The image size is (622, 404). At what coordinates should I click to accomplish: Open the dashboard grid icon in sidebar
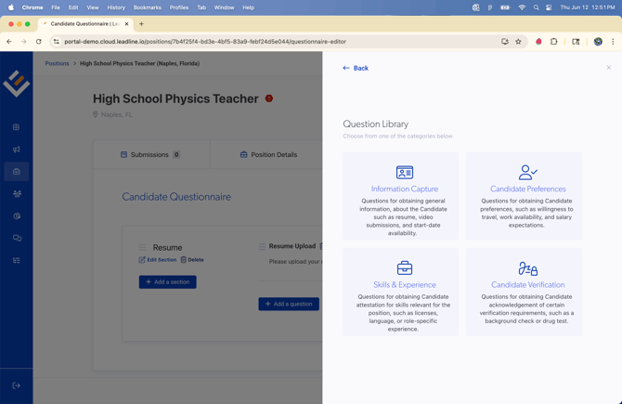click(17, 127)
